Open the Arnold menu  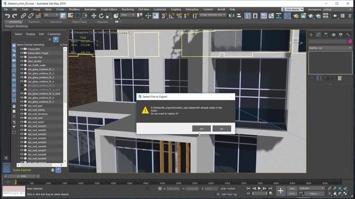[x=221, y=9]
